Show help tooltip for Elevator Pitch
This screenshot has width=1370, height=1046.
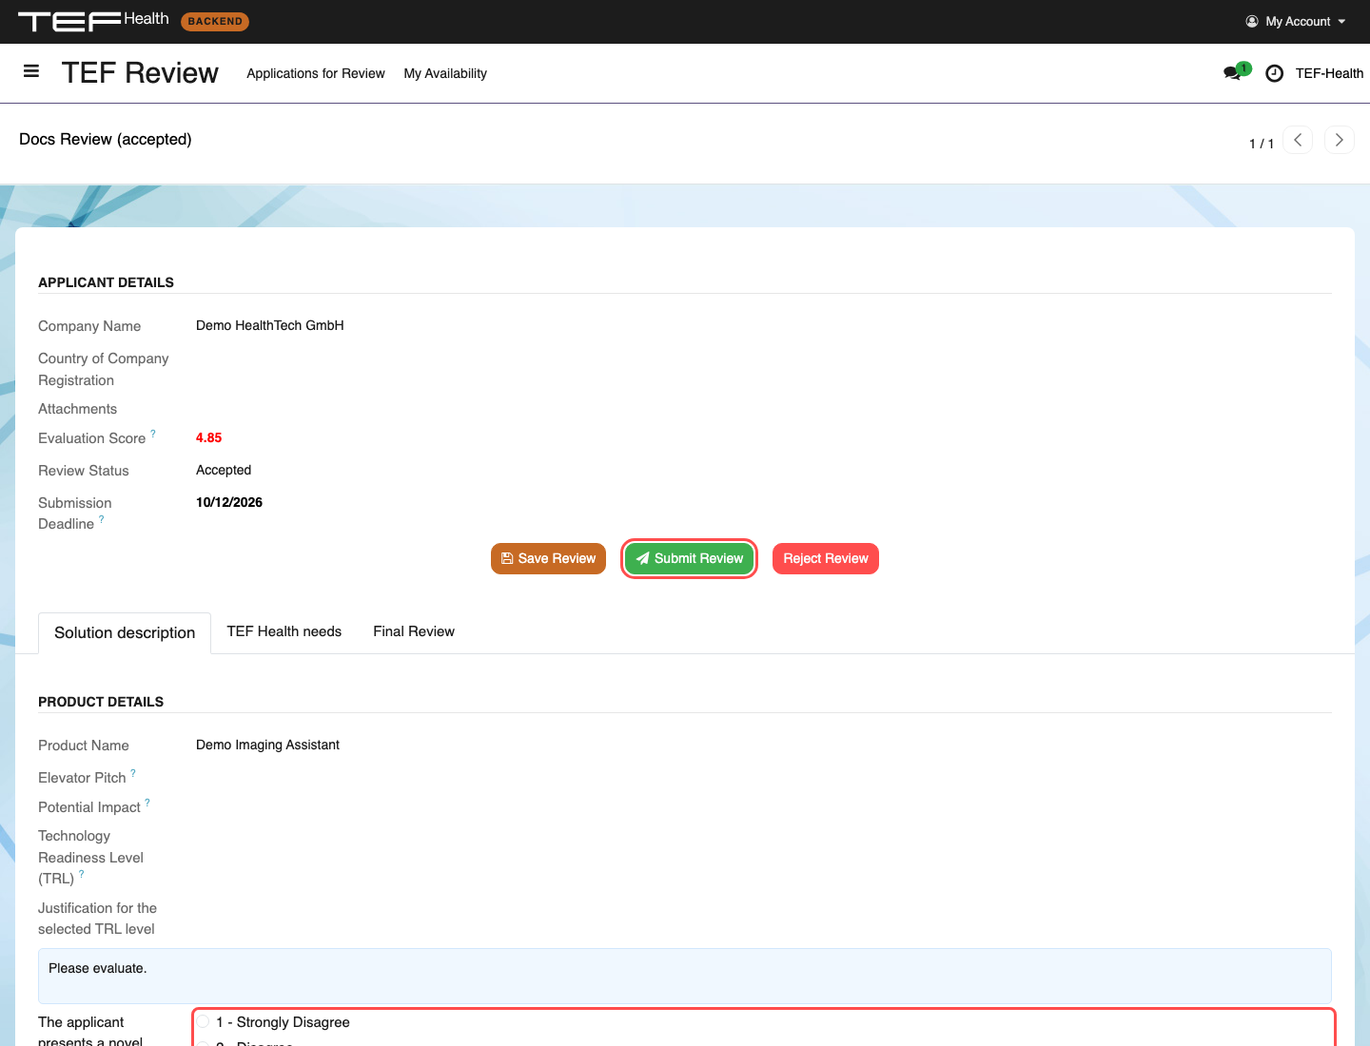pos(133,773)
